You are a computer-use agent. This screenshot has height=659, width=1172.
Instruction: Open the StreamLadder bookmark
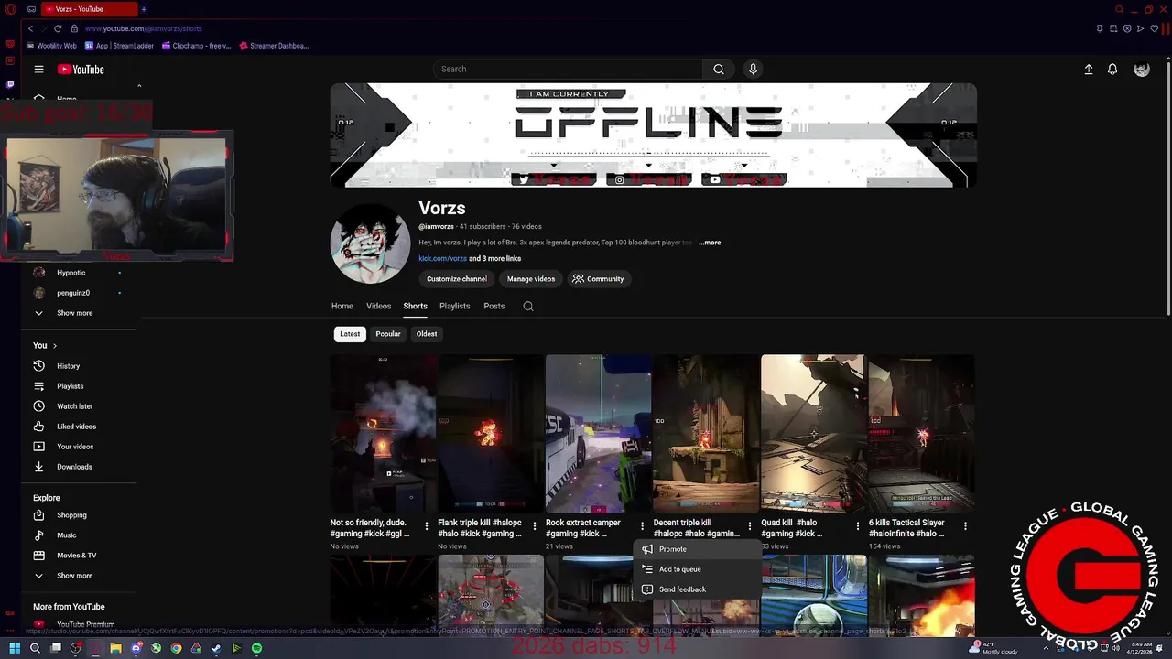119,46
